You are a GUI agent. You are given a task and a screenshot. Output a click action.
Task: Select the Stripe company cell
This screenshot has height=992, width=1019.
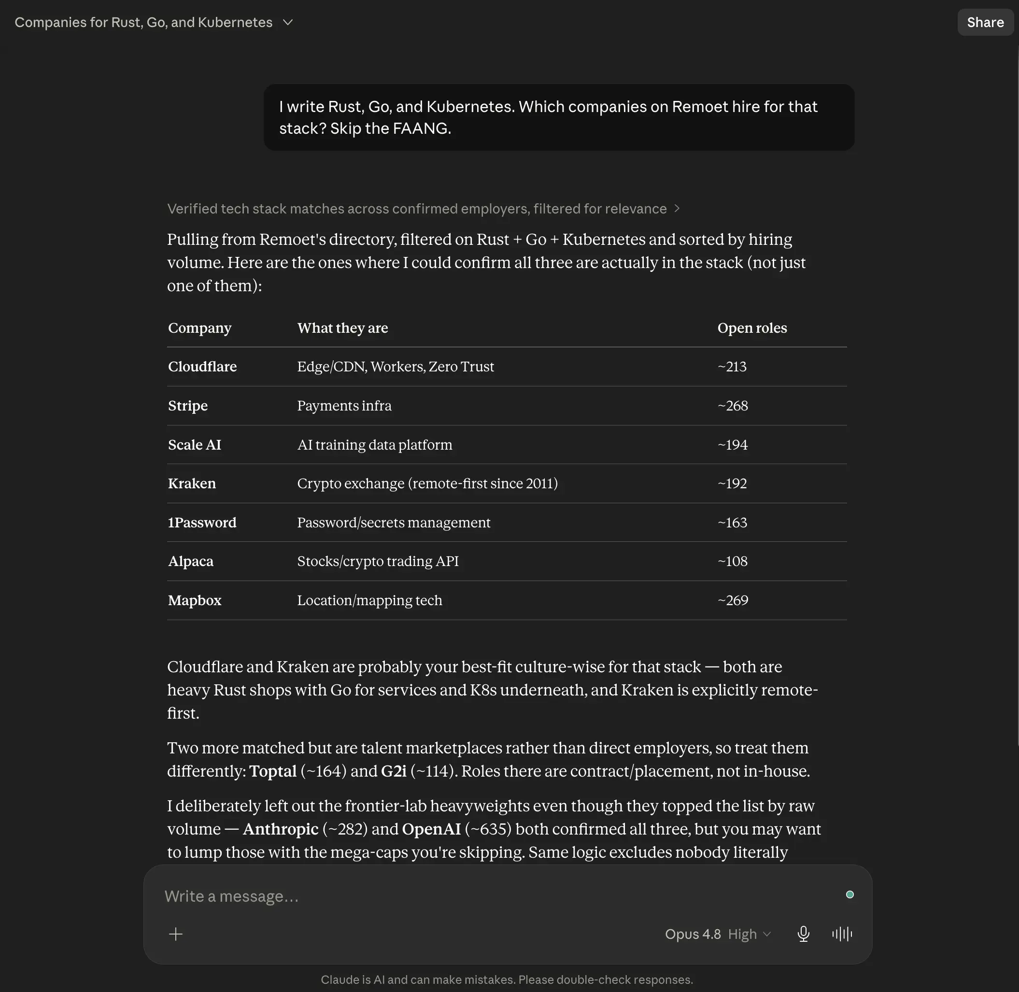[x=187, y=405]
